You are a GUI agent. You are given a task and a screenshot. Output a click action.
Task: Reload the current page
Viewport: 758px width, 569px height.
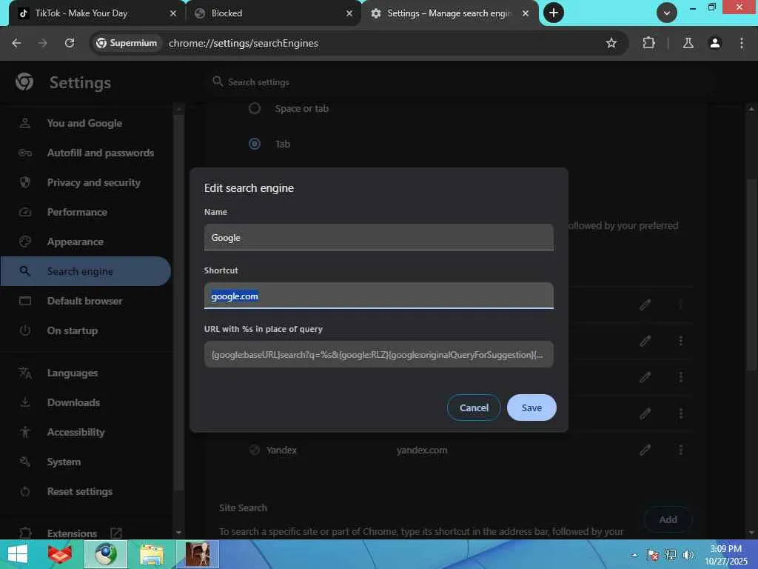(70, 43)
